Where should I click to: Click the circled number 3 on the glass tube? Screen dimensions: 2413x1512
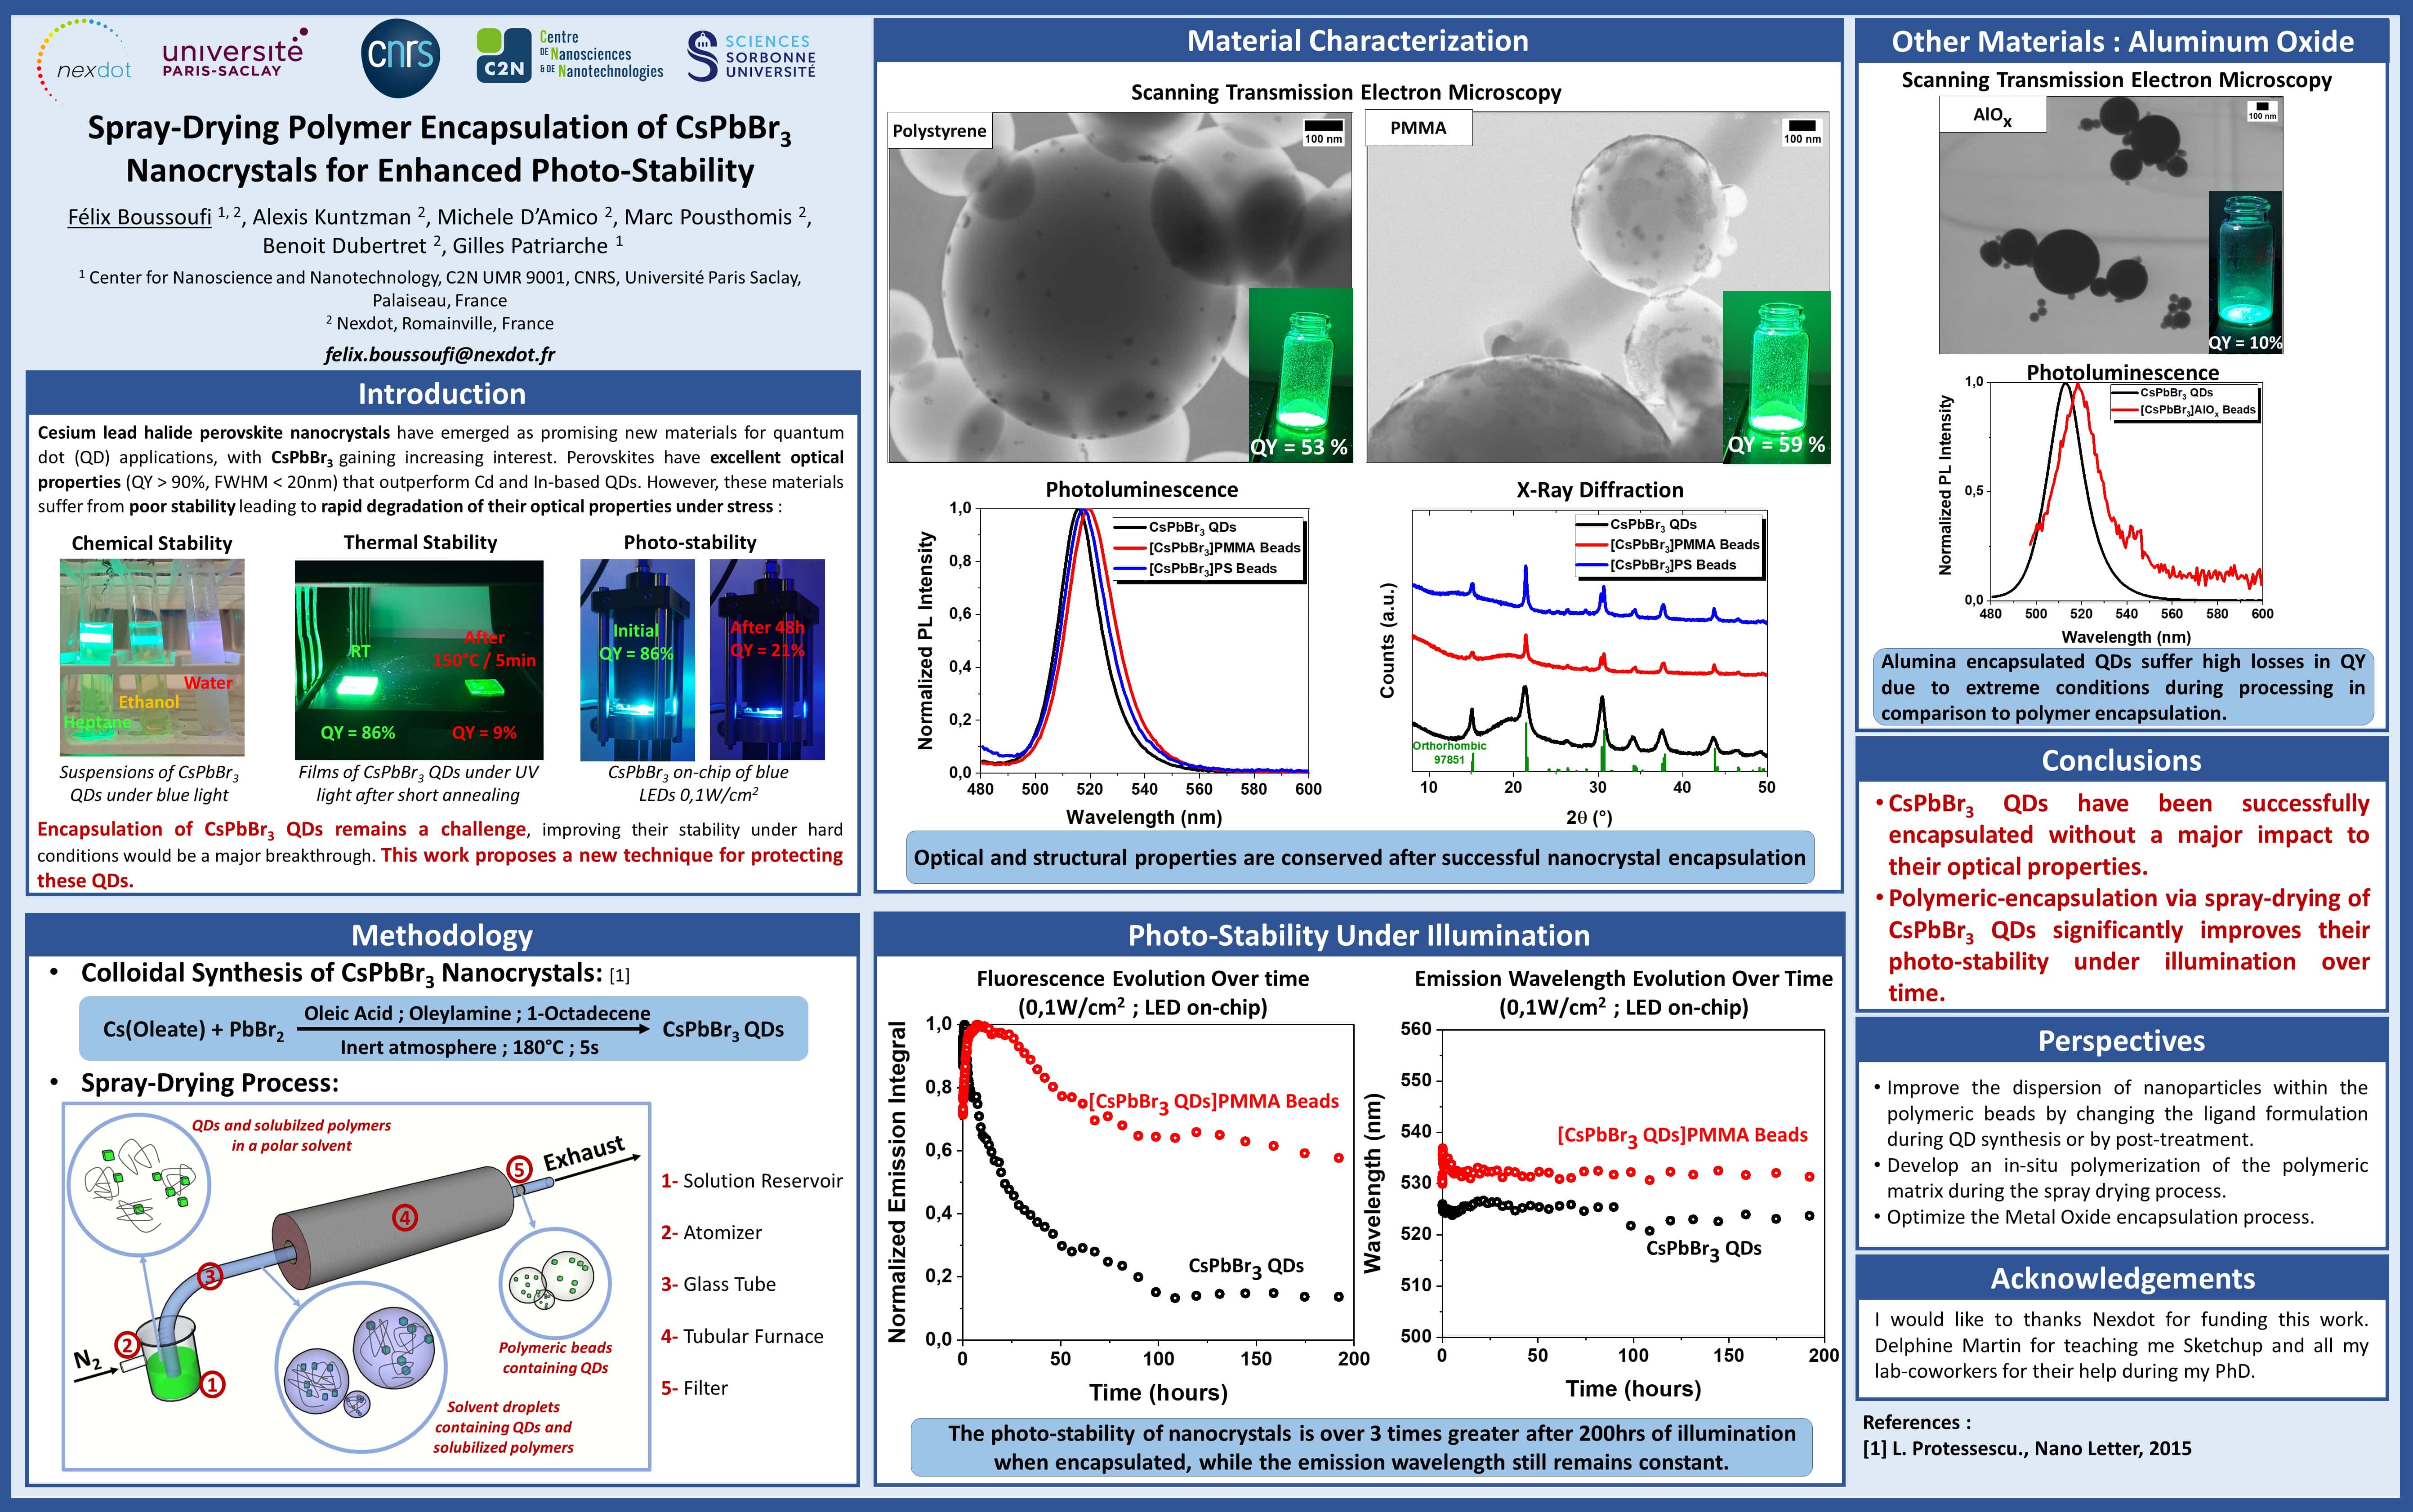point(209,1275)
